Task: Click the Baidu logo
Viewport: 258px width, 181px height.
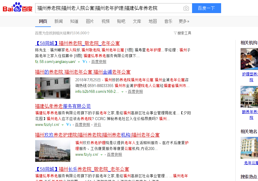Action: pos(17,7)
